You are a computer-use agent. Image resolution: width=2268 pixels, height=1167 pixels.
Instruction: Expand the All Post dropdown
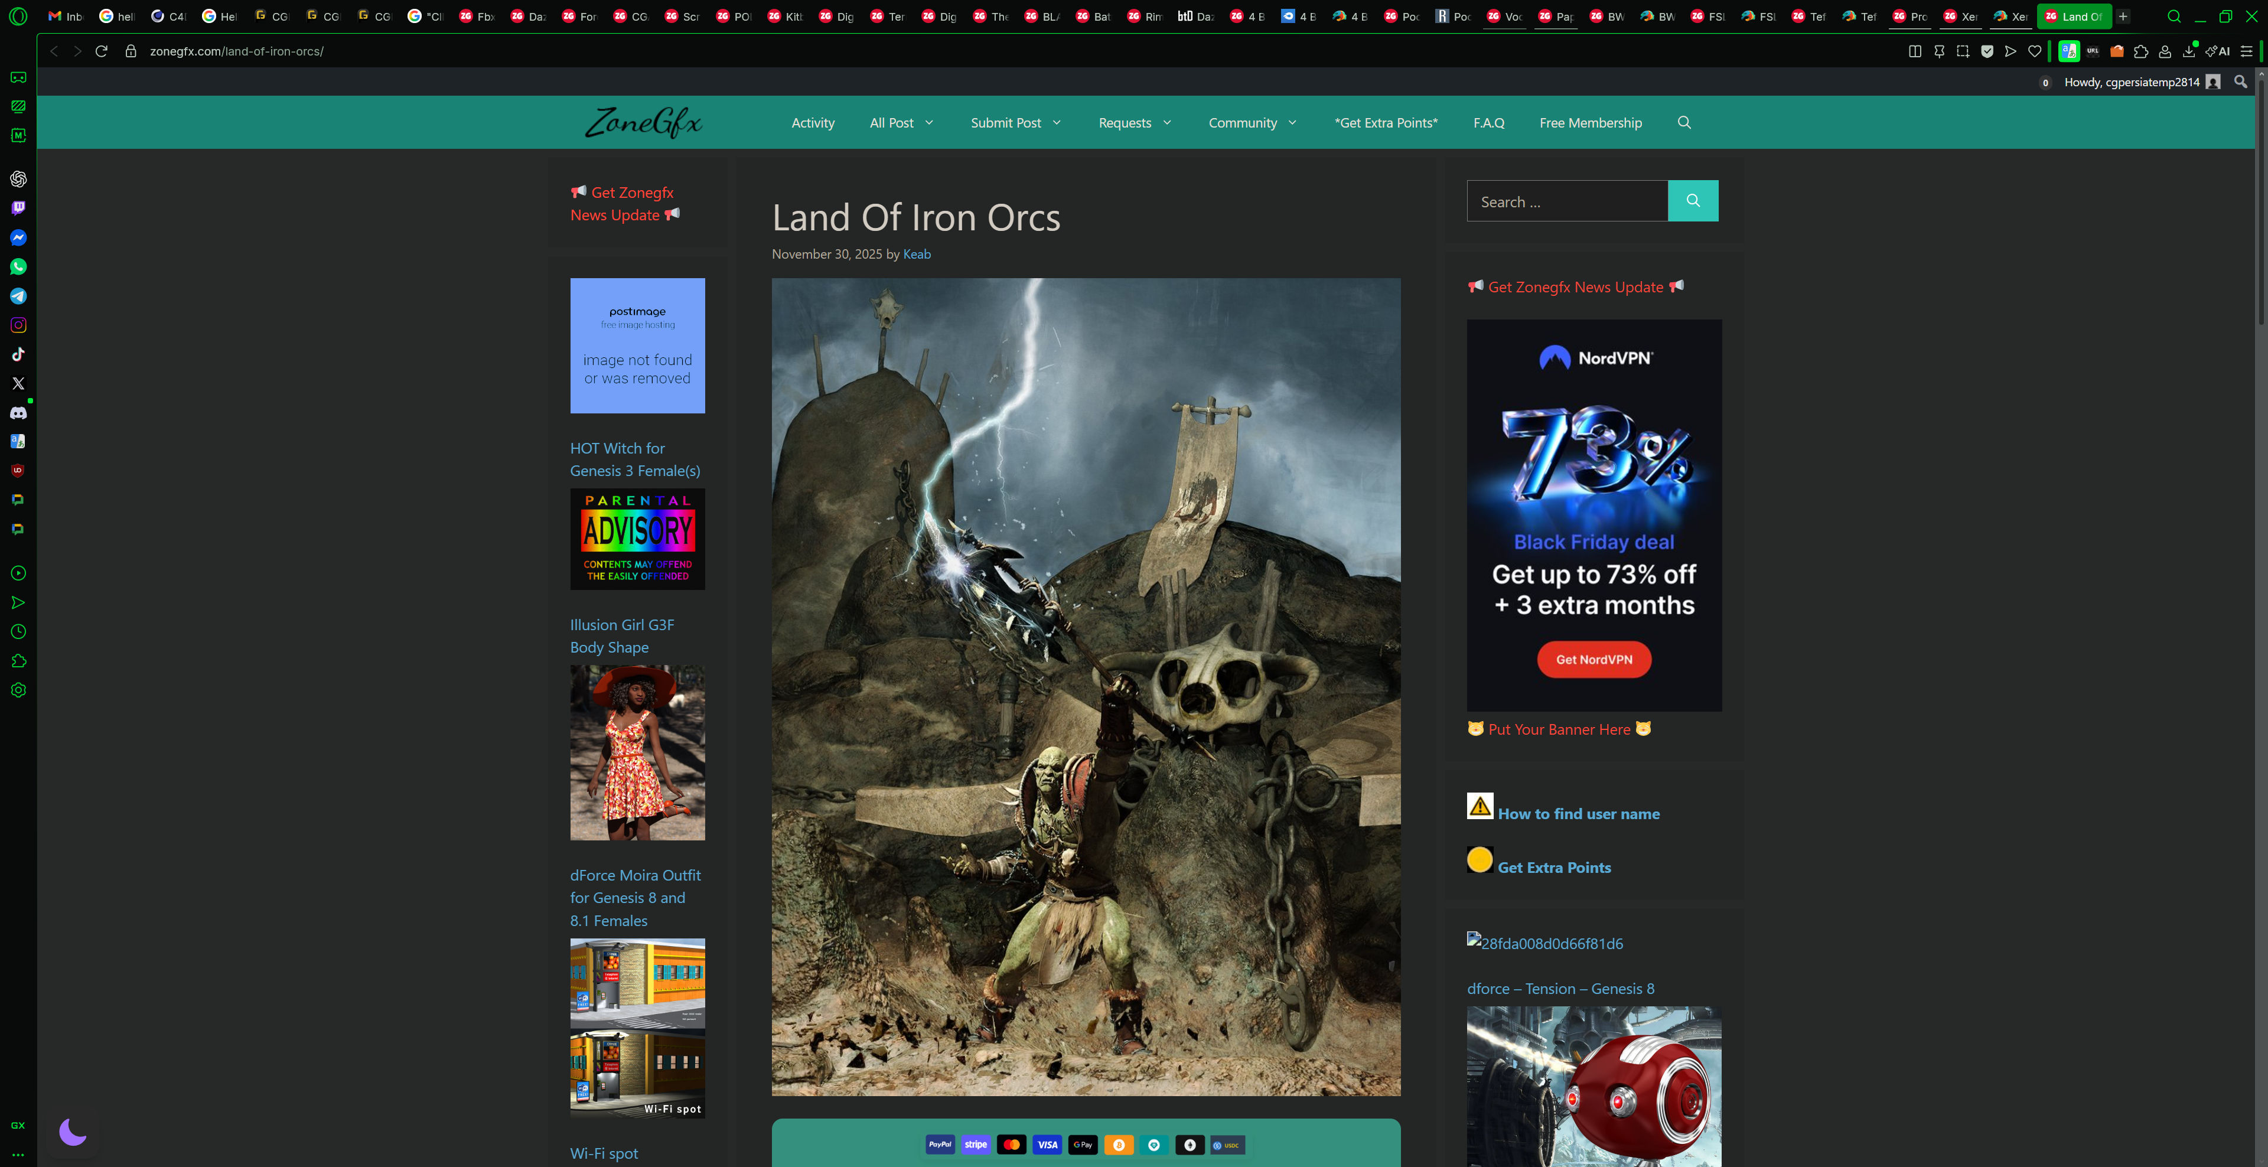901,122
